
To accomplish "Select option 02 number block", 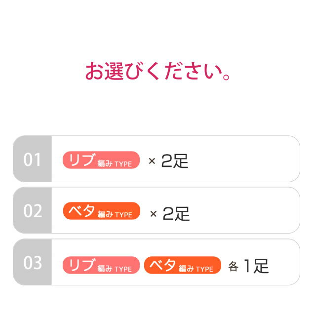I will coord(32,210).
